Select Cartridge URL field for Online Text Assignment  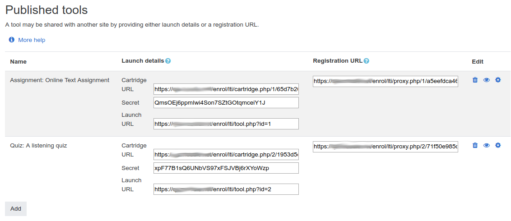click(226, 89)
